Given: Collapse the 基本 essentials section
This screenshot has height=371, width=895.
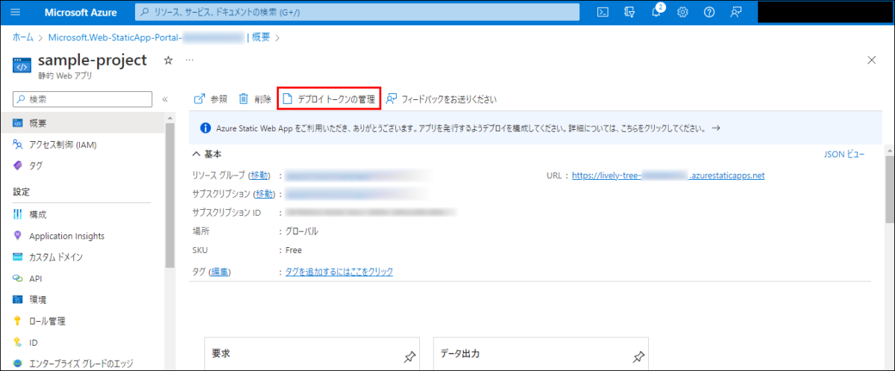Looking at the screenshot, I should (207, 154).
